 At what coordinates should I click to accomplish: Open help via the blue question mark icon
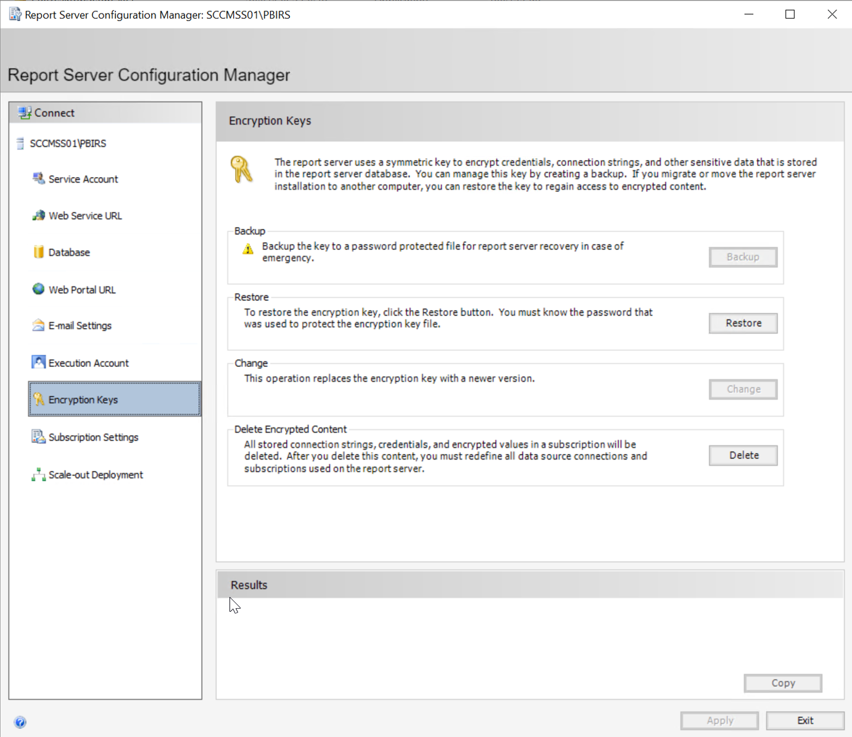pos(20,722)
